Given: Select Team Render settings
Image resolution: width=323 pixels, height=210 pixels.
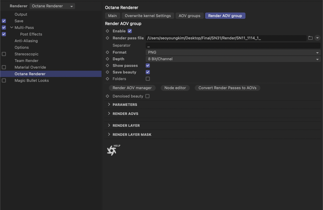Looking at the screenshot, I should [x=26, y=61].
